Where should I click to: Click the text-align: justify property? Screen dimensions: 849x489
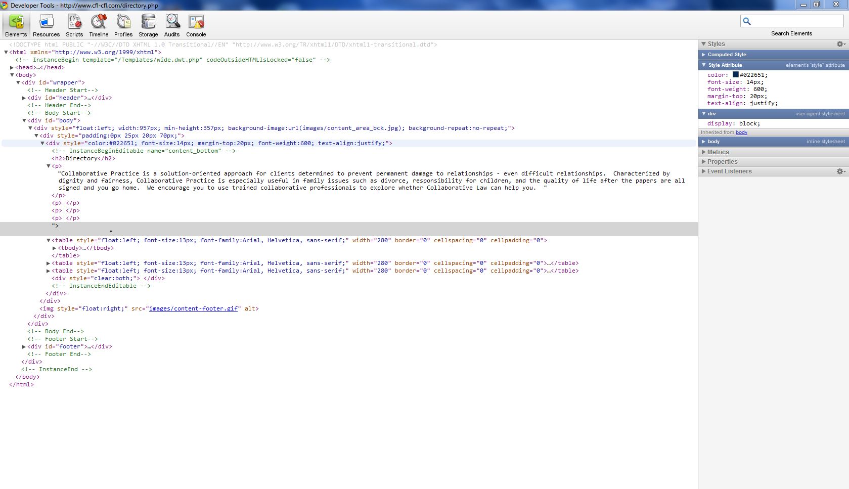(743, 103)
